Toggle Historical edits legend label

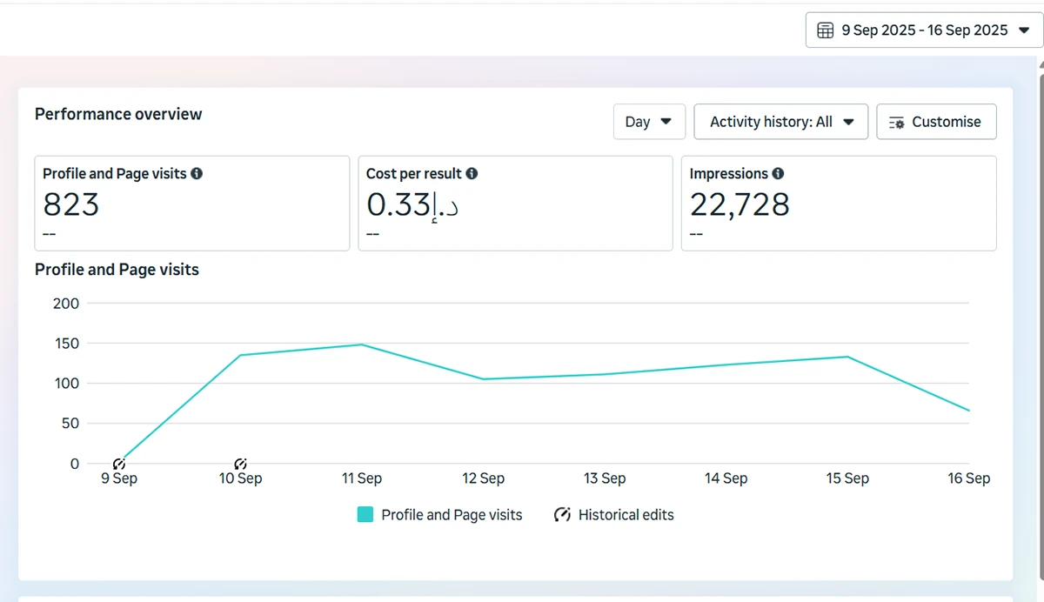coord(626,515)
